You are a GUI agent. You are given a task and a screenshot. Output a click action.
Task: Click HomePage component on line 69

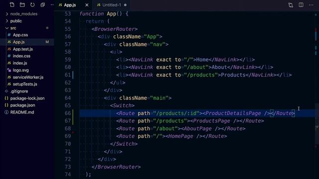[180, 136]
